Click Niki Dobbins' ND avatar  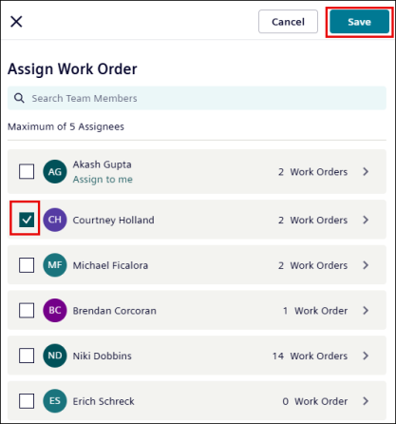(55, 356)
